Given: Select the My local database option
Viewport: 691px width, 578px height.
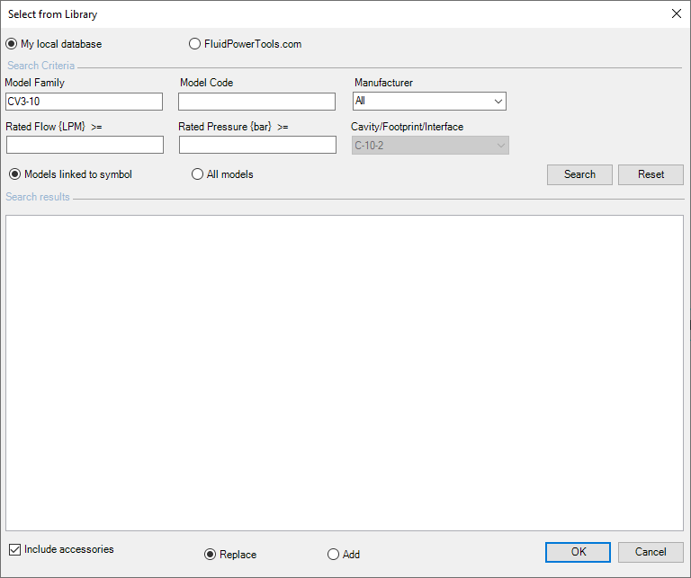Looking at the screenshot, I should pyautogui.click(x=12, y=44).
